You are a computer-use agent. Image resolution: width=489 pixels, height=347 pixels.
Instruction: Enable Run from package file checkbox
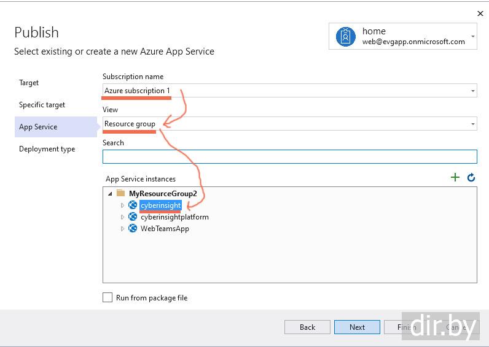(108, 298)
